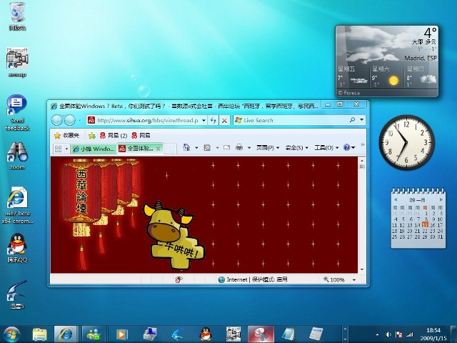Open the 页面(P) menu
This screenshot has width=457, height=343.
(x=268, y=148)
